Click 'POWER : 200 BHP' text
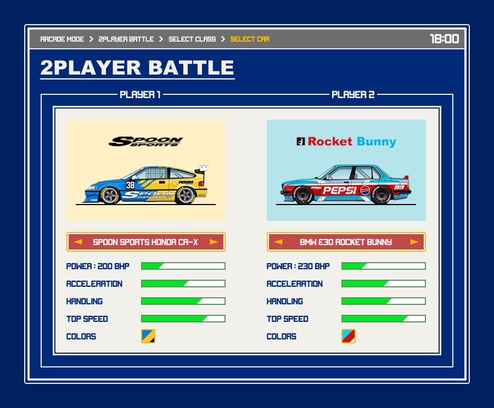494x408 pixels. coord(98,267)
